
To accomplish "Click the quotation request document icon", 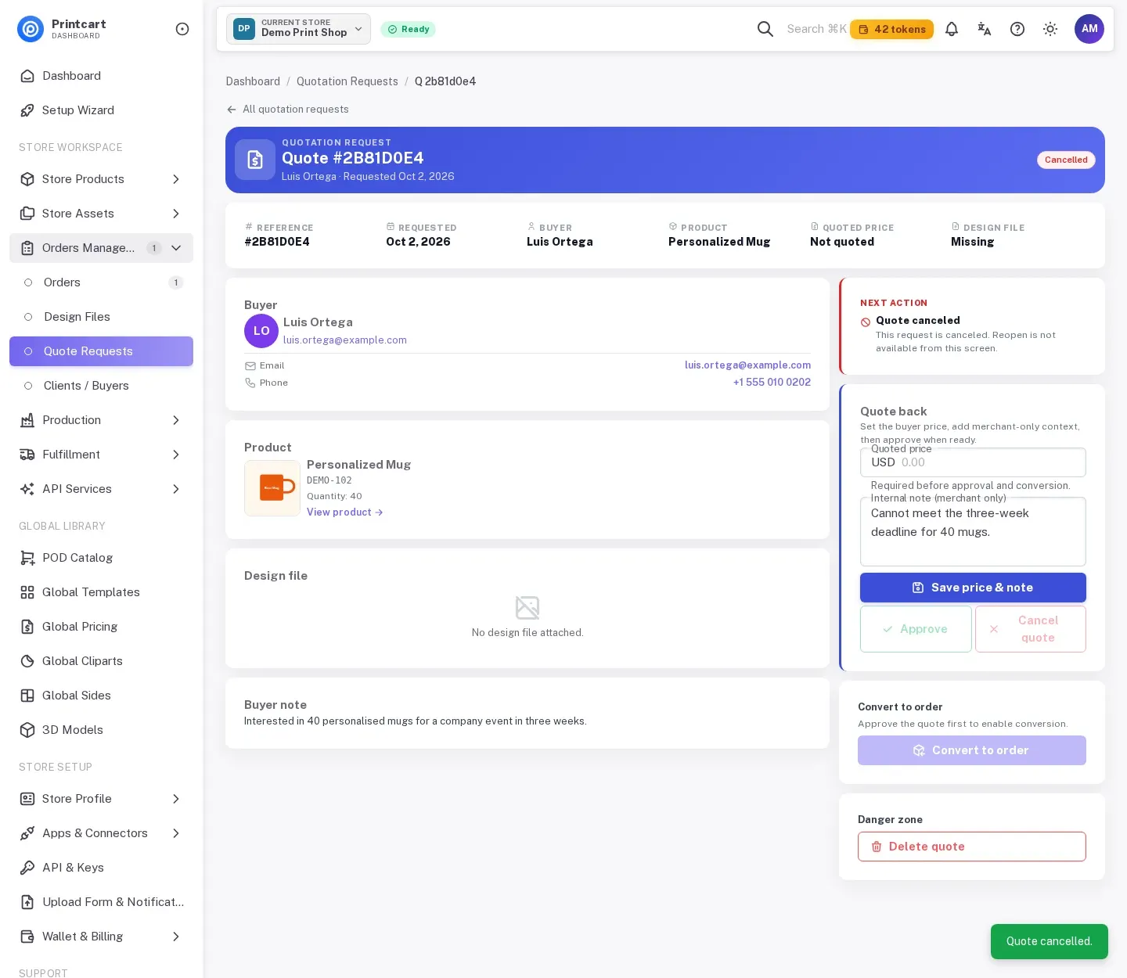I will (x=255, y=160).
